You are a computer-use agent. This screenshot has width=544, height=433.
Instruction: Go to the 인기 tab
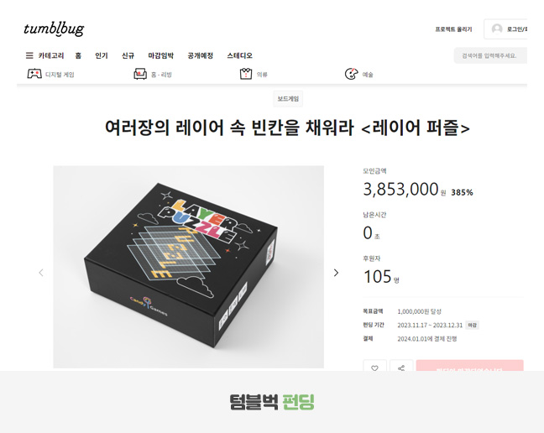click(x=102, y=55)
